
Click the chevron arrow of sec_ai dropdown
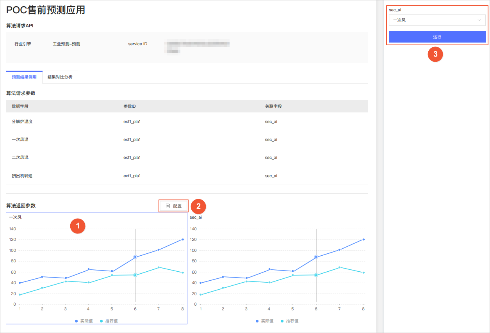479,20
